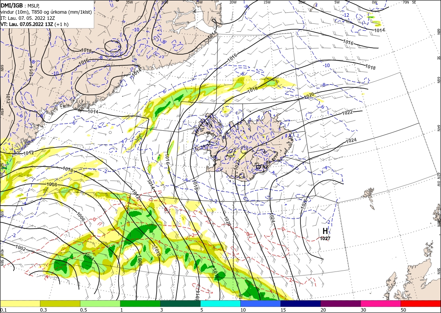Click the '35W' longitude label
Screen dimensions: 441x313
point(129,2)
